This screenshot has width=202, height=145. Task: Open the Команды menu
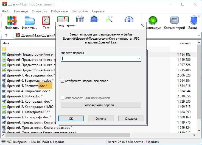pyautogui.click(x=21, y=11)
